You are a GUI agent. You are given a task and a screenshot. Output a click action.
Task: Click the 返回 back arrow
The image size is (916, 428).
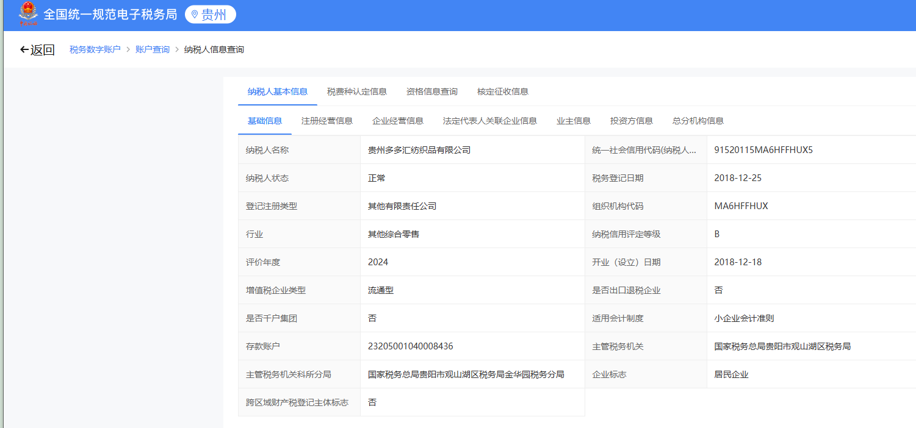coord(24,50)
